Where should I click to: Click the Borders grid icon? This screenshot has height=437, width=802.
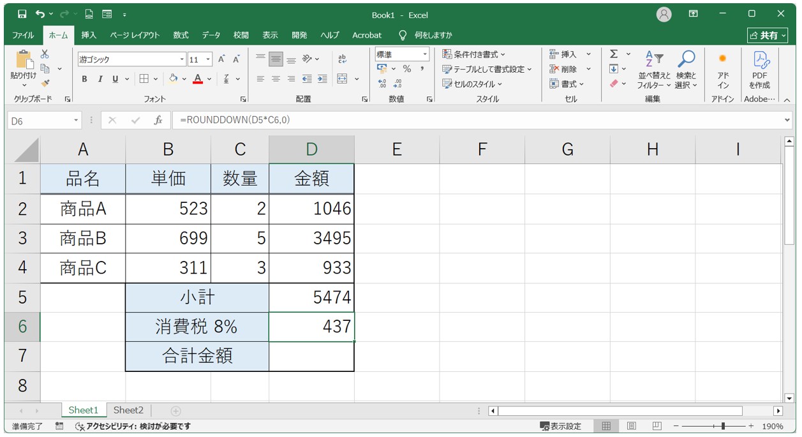[144, 78]
